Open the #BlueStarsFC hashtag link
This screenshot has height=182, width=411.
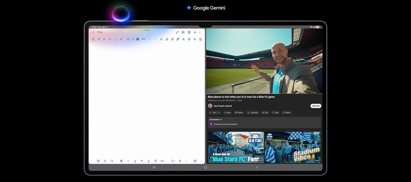click(231, 100)
